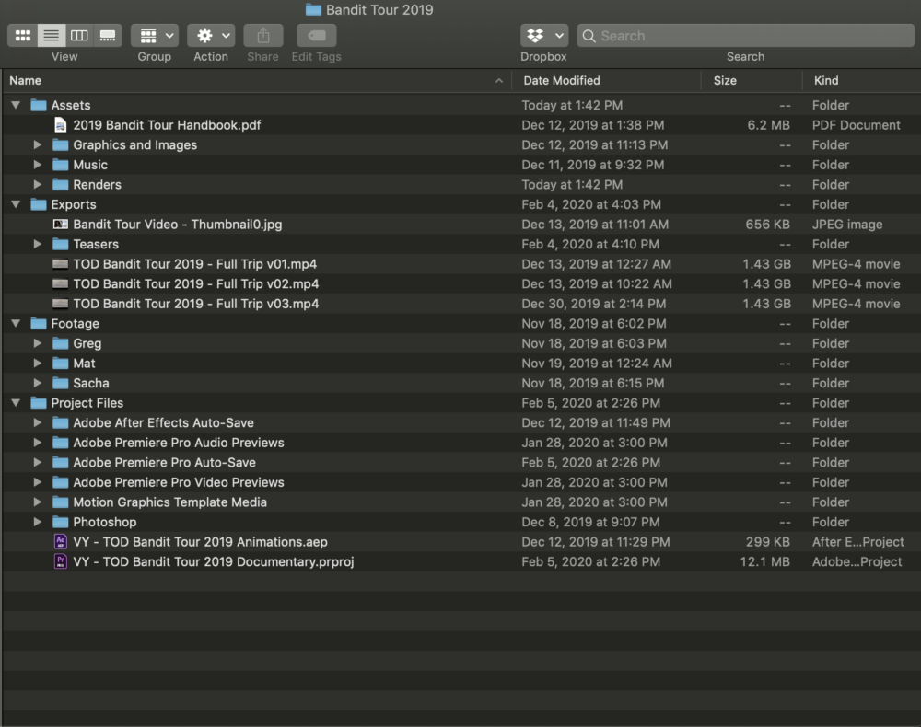This screenshot has width=921, height=727.
Task: Click the Greg folder icon
Action: pos(60,343)
